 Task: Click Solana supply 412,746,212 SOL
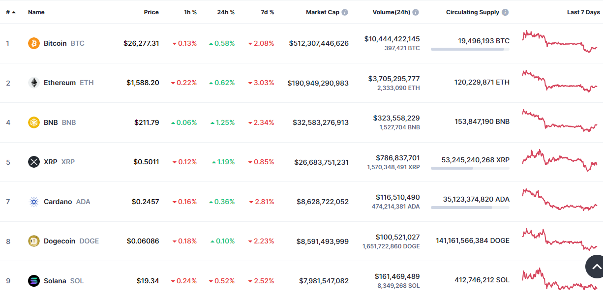tap(482, 280)
